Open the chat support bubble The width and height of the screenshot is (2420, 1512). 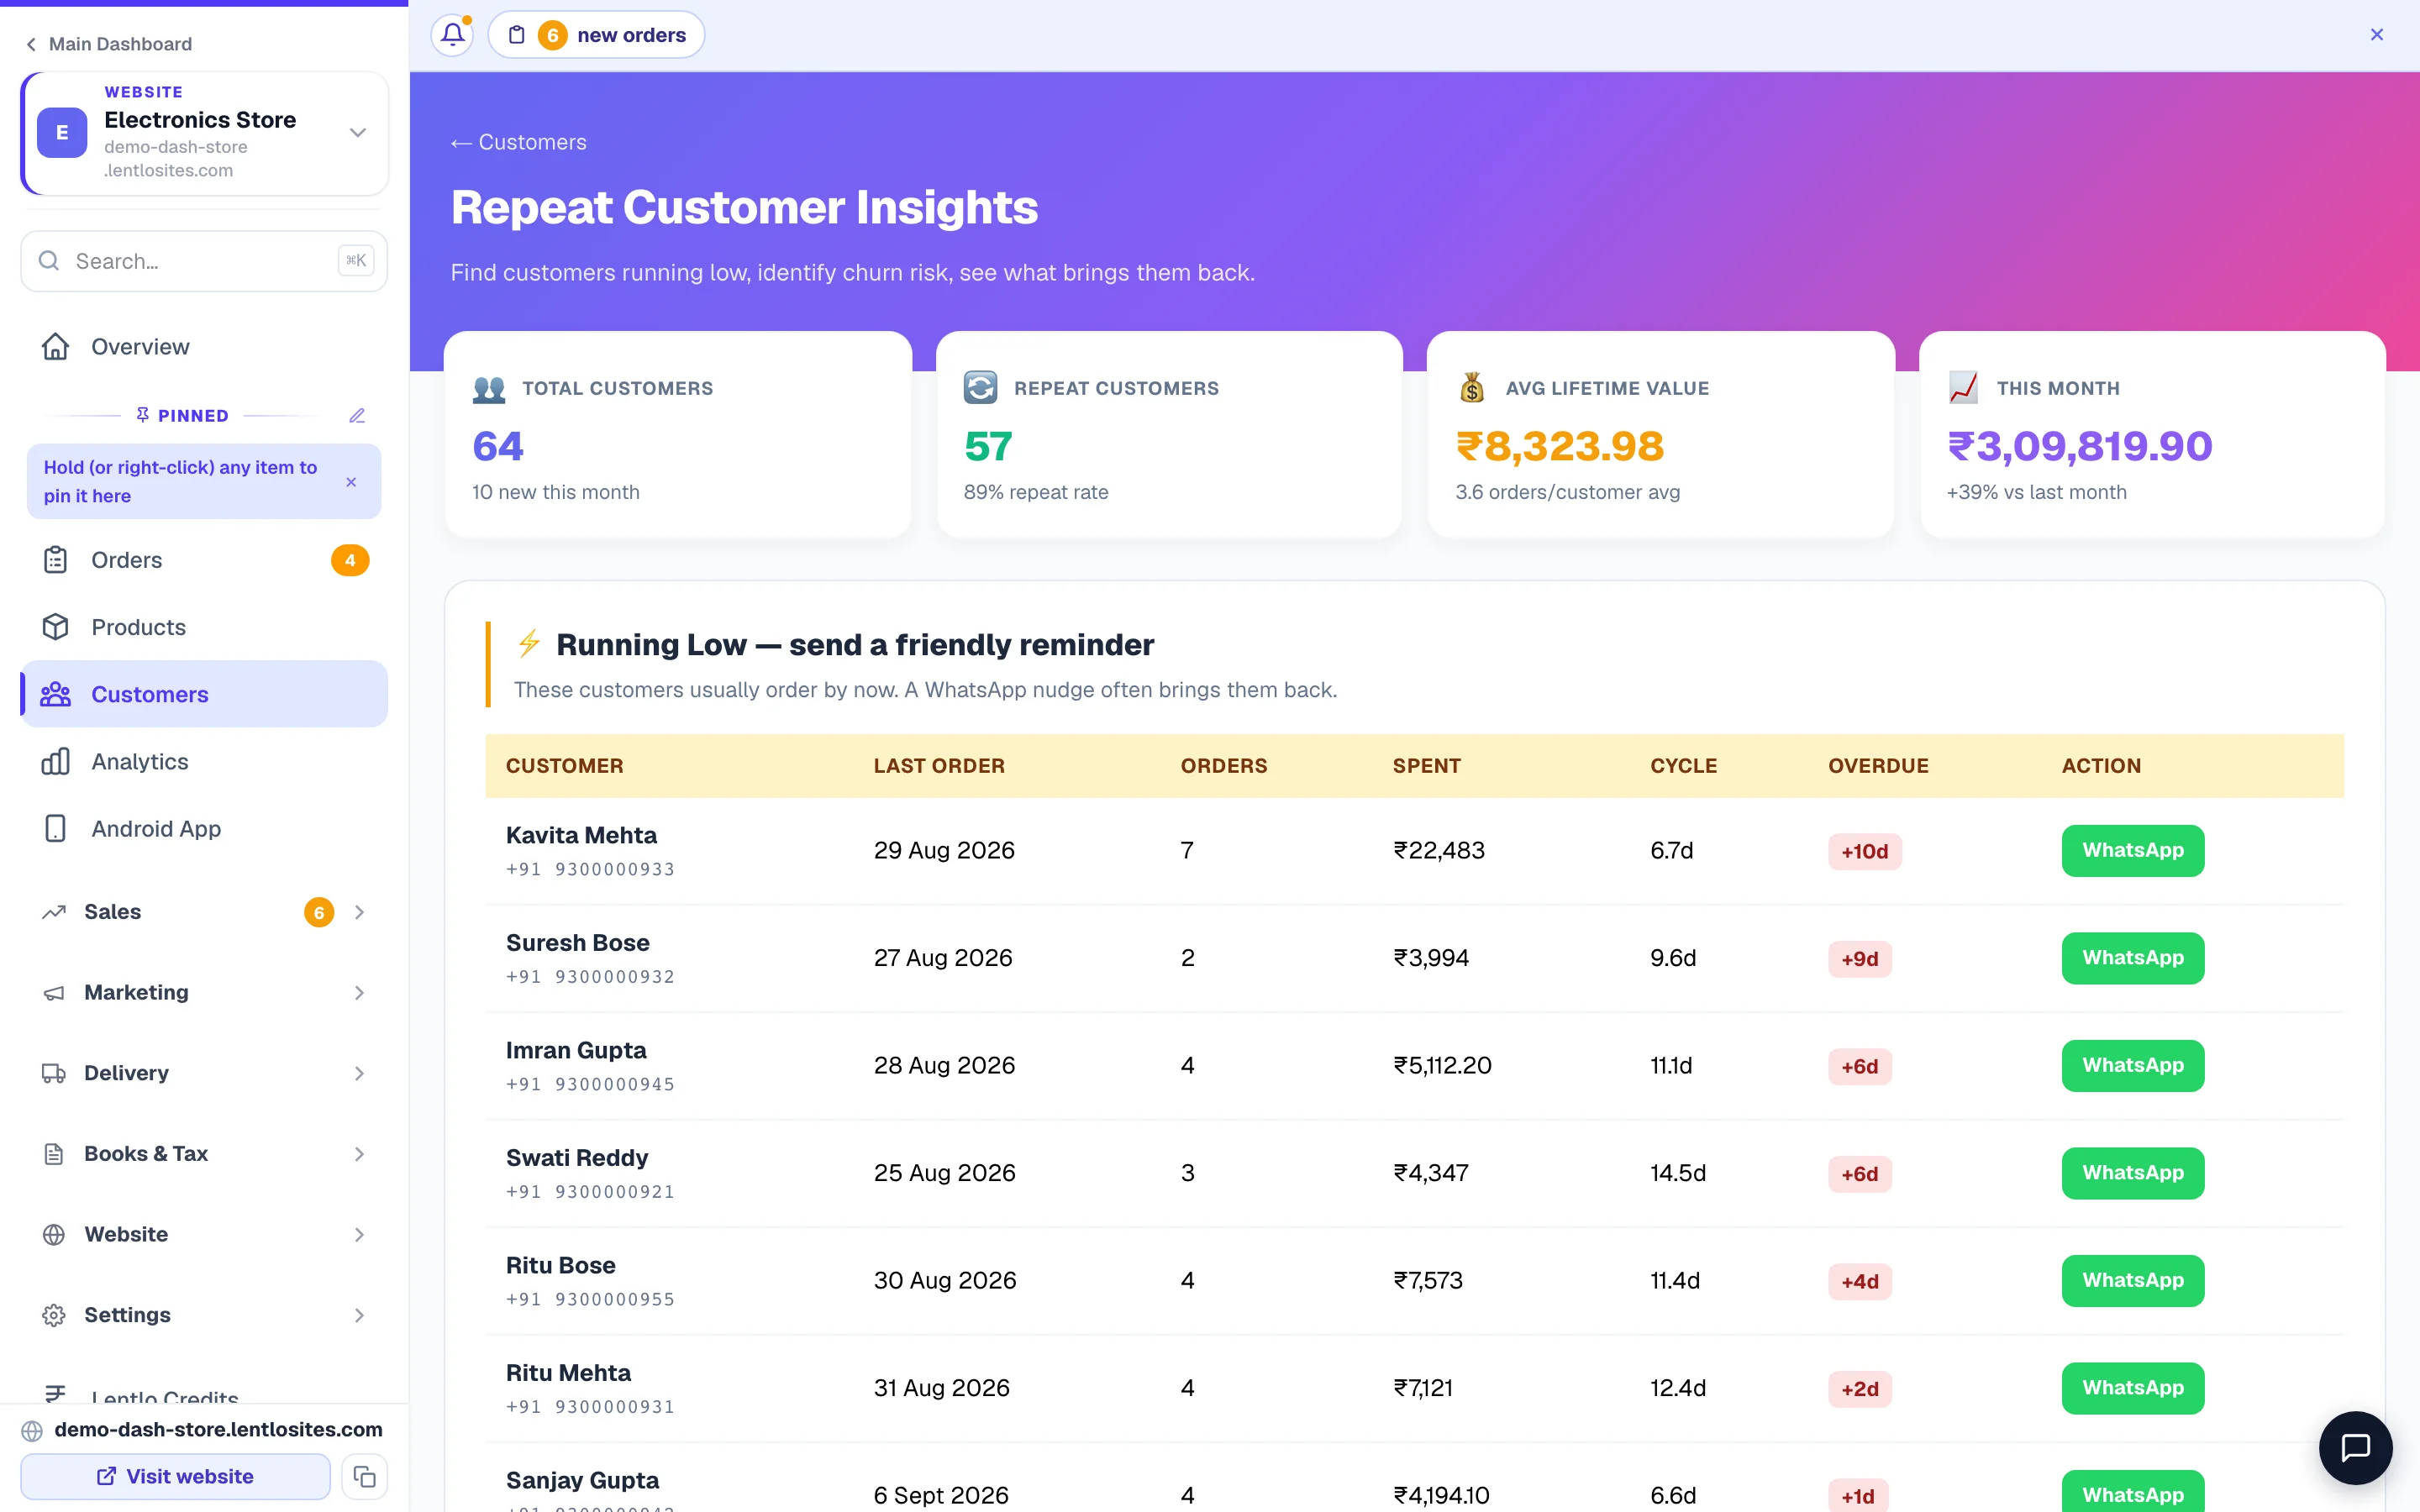coord(2355,1447)
